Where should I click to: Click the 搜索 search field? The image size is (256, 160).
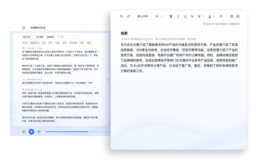68,37
